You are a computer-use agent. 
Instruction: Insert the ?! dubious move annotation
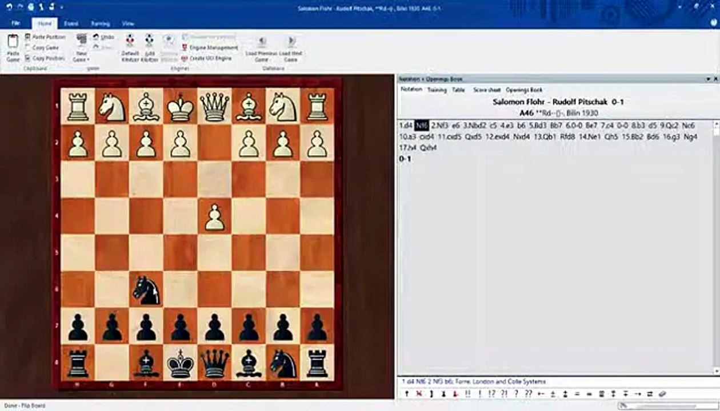pyautogui.click(x=504, y=394)
